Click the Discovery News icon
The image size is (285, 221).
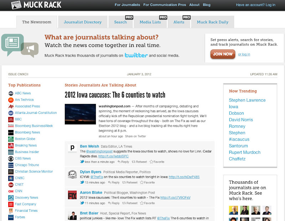click(x=11, y=198)
